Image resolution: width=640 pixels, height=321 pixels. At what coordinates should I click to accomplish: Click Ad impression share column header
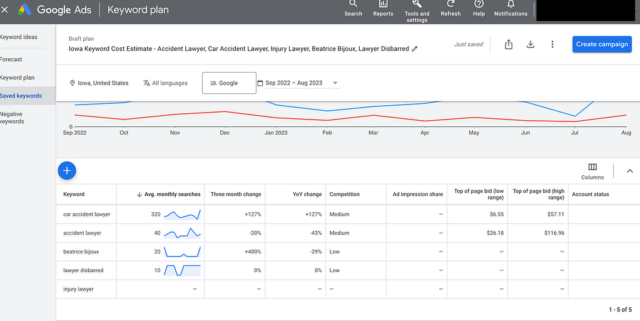point(417,195)
